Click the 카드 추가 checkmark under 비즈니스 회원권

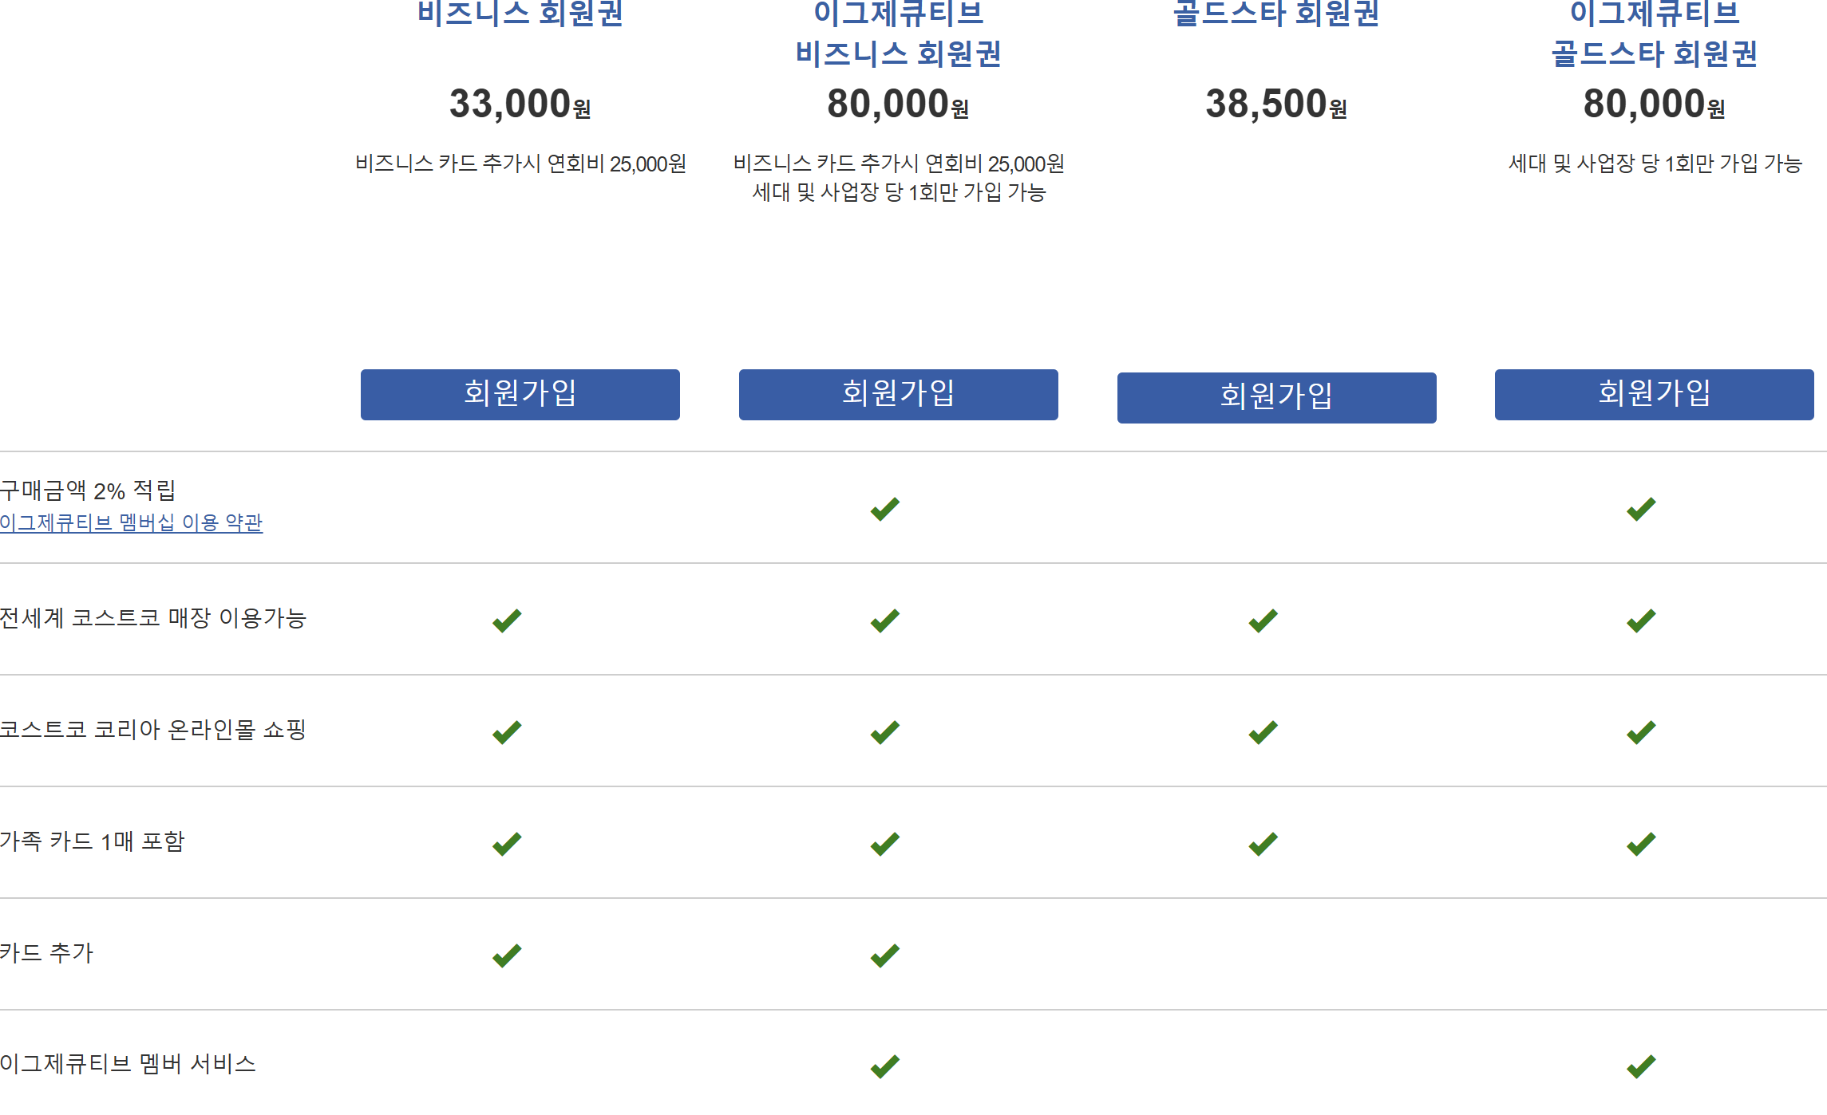(505, 955)
